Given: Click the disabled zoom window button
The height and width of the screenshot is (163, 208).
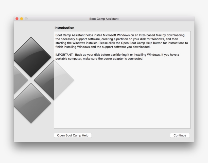Looking at the screenshot, I should coord(26,19).
